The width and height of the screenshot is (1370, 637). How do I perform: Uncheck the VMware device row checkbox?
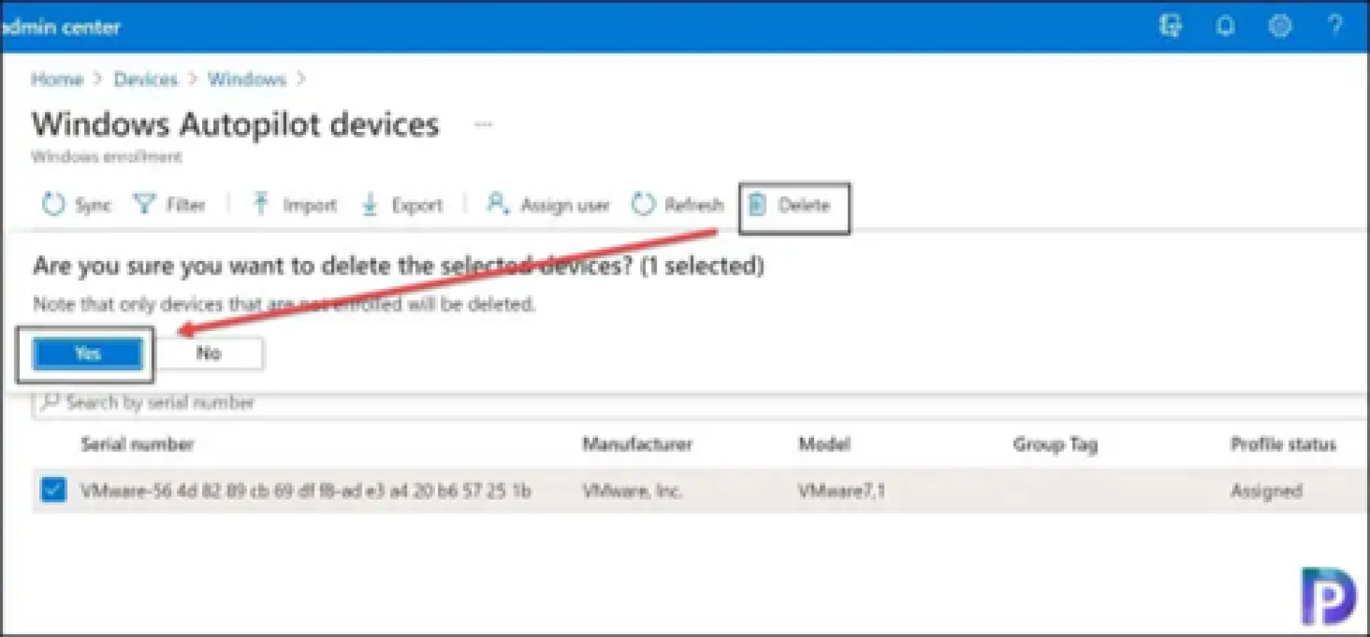[x=54, y=490]
